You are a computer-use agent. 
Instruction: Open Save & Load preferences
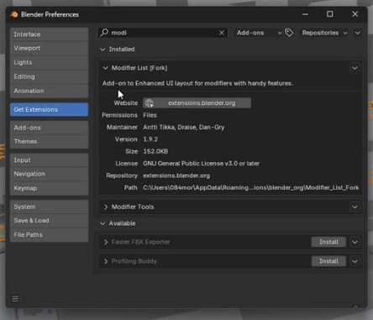50,221
